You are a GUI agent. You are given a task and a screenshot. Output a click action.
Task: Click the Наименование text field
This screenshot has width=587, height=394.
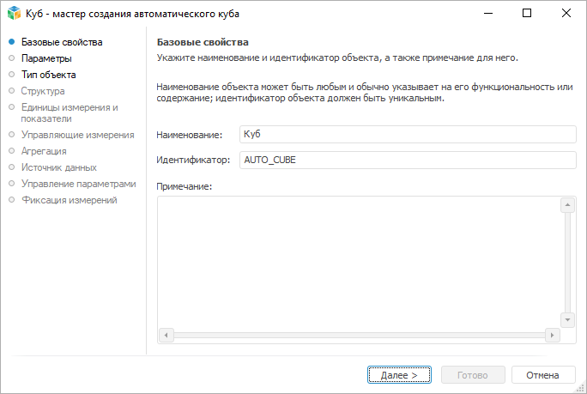click(x=406, y=135)
